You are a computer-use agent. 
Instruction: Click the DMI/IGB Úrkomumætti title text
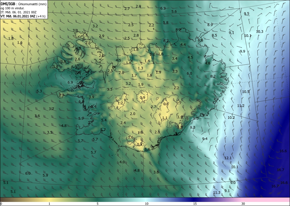(x=23, y=3)
